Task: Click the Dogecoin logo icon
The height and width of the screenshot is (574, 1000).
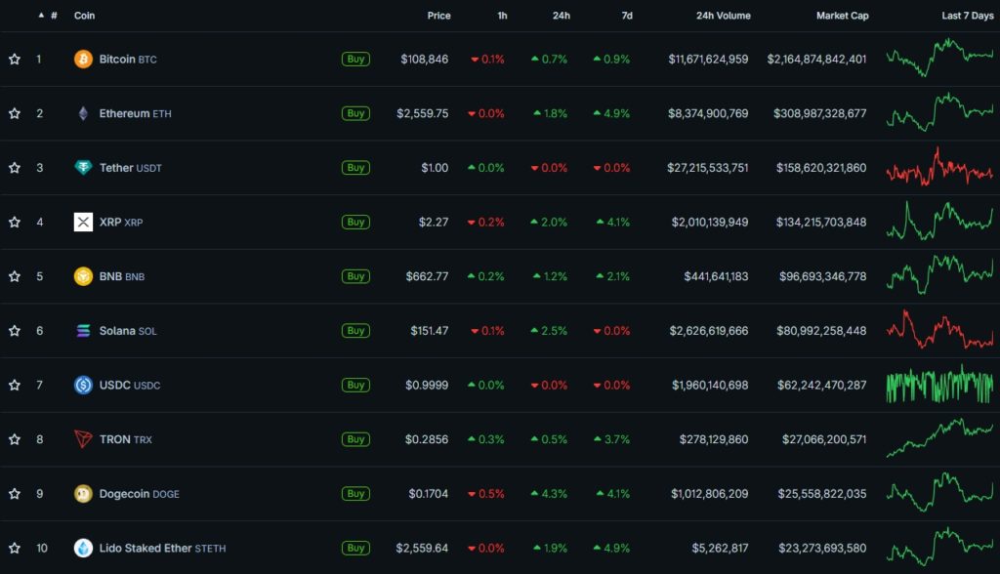Action: point(85,493)
